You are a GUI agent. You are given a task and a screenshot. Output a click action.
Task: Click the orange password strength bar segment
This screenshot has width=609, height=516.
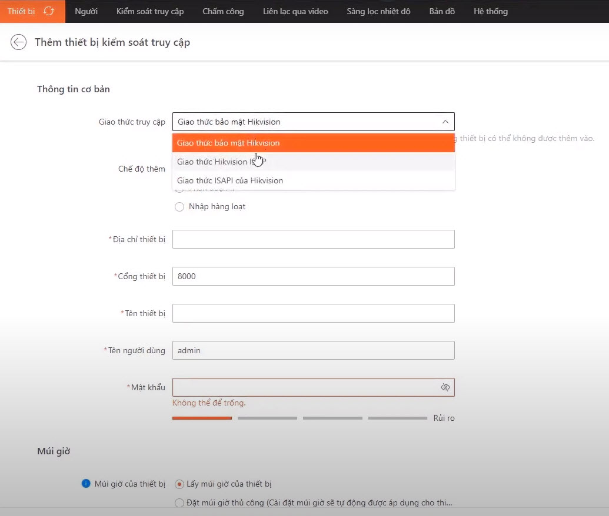click(x=202, y=418)
